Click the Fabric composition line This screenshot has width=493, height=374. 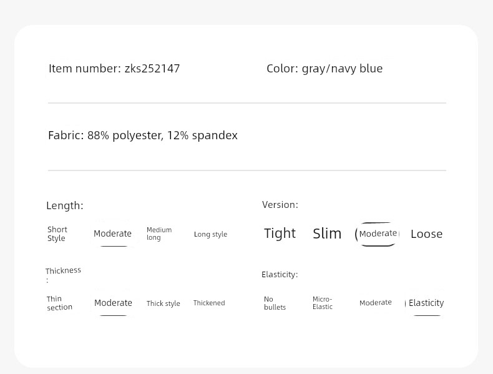tap(143, 135)
